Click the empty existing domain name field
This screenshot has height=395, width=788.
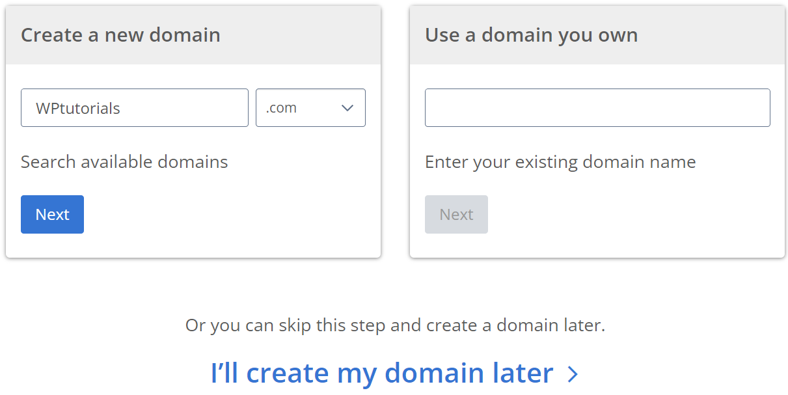pyautogui.click(x=597, y=107)
